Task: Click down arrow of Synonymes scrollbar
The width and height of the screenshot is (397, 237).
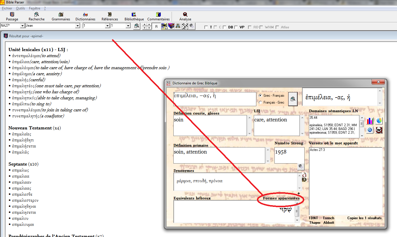Action: (x=300, y=188)
